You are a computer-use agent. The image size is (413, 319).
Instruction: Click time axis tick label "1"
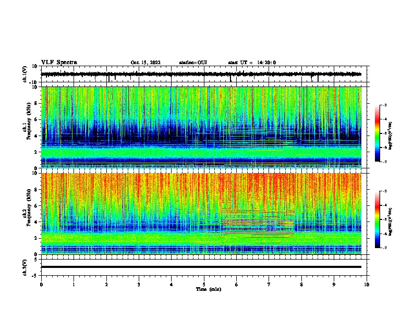click(74, 285)
